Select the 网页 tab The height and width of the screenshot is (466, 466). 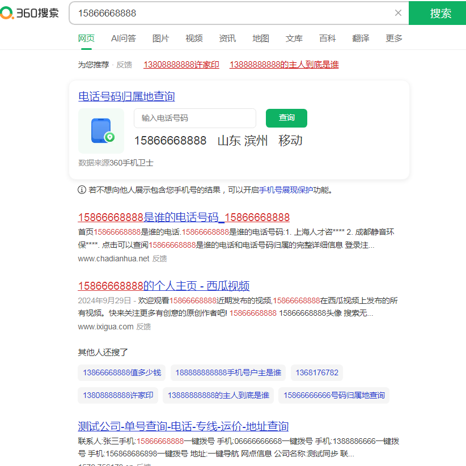coord(86,39)
